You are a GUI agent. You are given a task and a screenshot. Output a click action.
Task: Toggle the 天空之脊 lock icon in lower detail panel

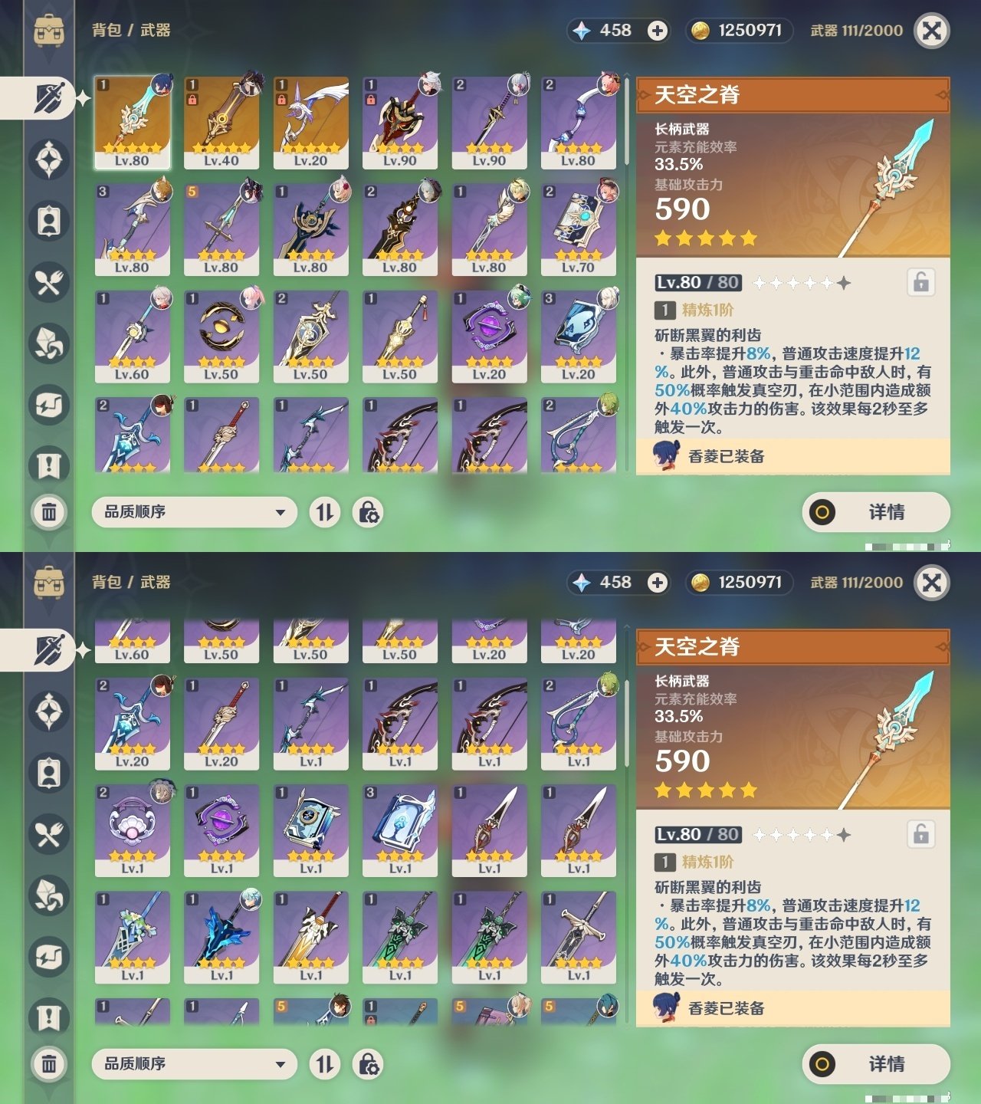tap(920, 834)
